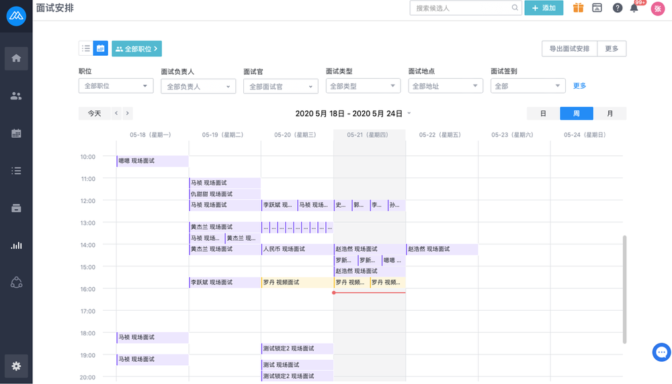Open 马祯 现场面试 event at 18:00
The height and width of the screenshot is (384, 672).
pos(153,337)
